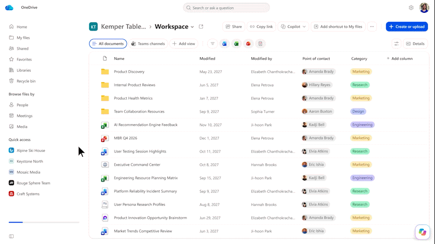
Task: Open the Details pane button
Action: tap(415, 44)
